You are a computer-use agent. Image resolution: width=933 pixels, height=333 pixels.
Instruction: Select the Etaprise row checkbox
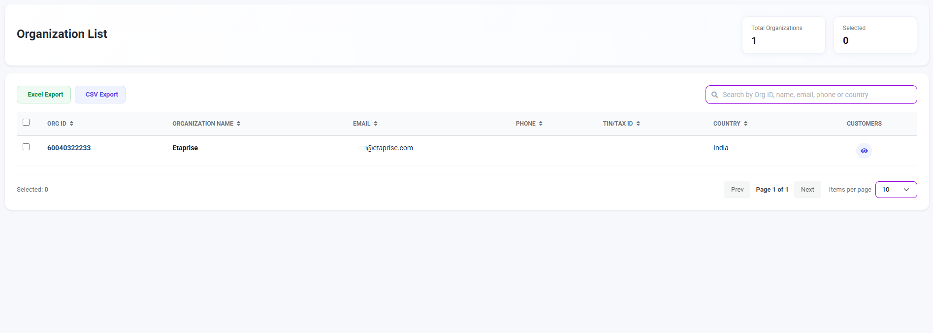(x=26, y=147)
